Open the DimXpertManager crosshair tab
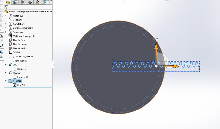 point(30,2)
